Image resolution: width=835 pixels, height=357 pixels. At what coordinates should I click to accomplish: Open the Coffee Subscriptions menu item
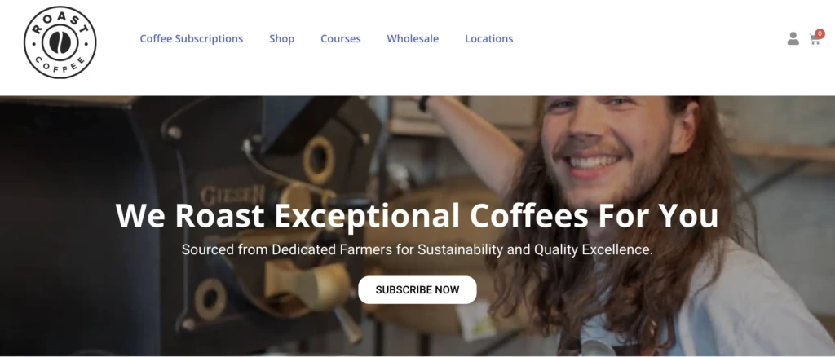click(191, 39)
